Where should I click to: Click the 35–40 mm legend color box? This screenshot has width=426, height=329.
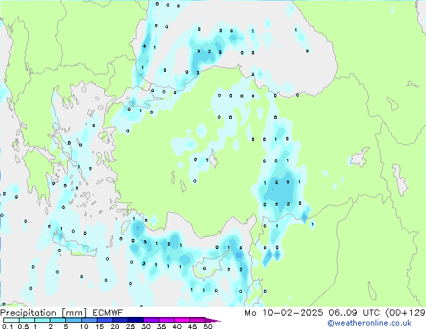coord(167,320)
